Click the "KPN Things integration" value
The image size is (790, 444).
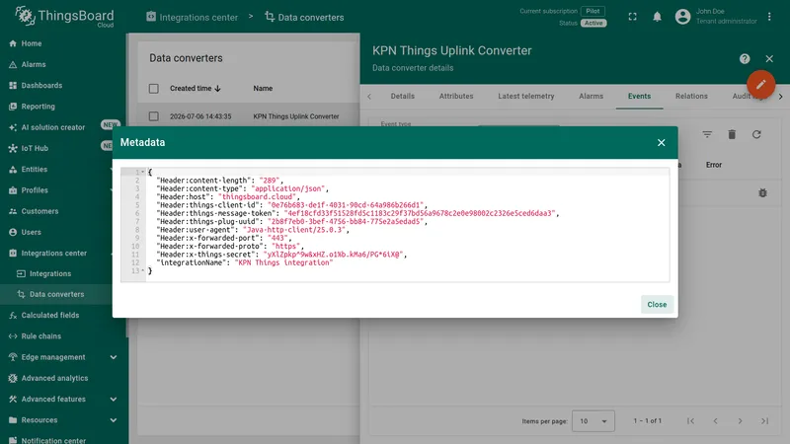(x=283, y=262)
